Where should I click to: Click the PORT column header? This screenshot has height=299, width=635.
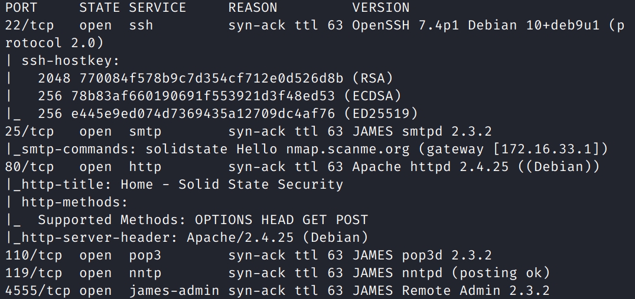click(21, 7)
